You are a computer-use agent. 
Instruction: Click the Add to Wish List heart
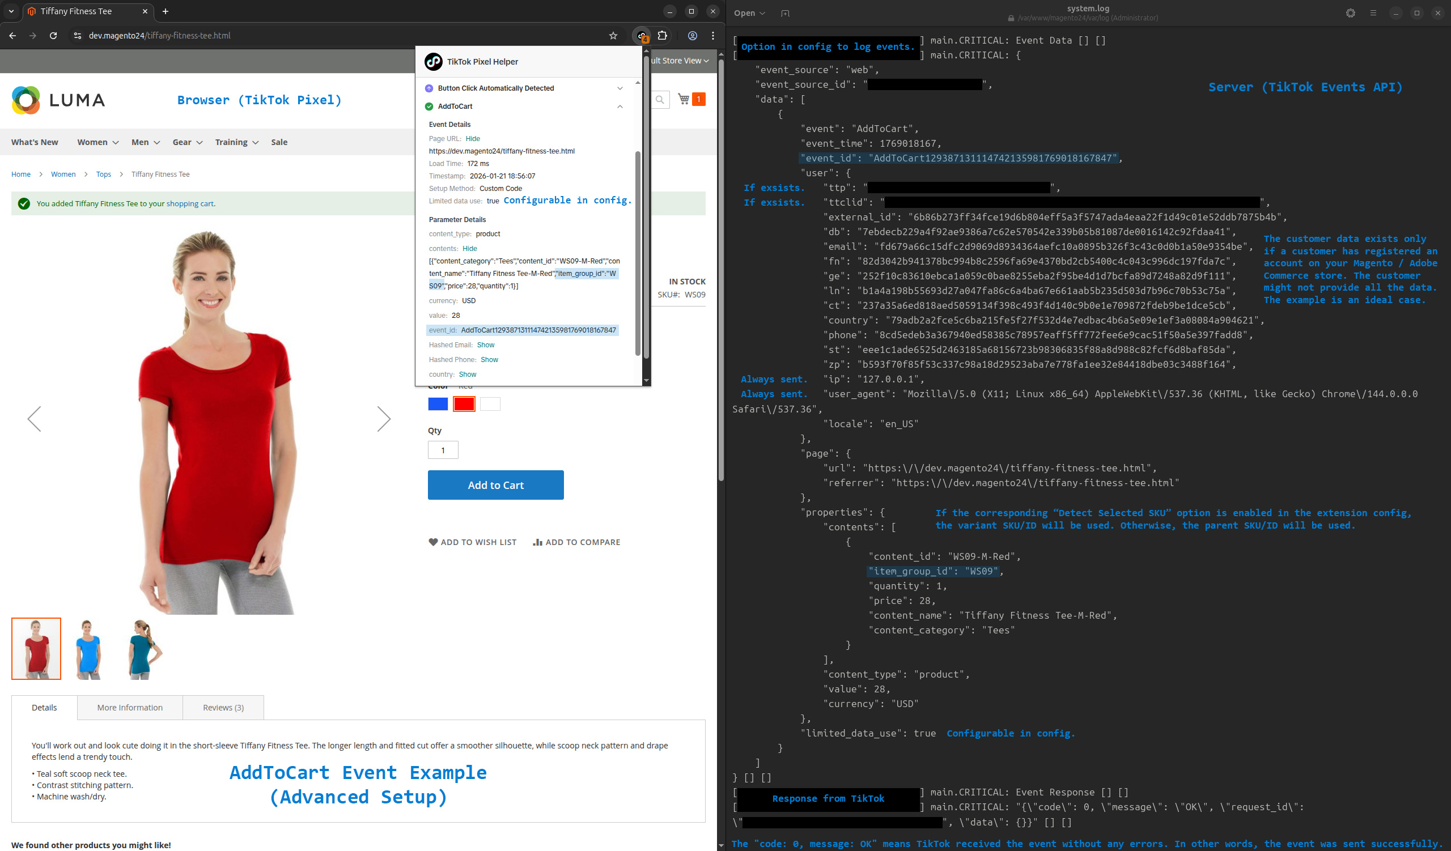[x=433, y=542]
